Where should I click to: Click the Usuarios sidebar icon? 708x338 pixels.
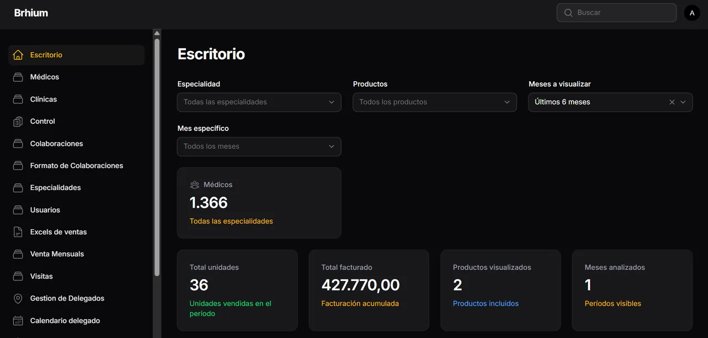coord(18,210)
